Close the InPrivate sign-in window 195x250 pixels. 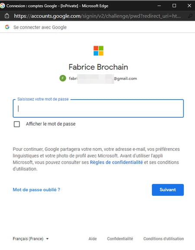pyautogui.click(x=189, y=6)
